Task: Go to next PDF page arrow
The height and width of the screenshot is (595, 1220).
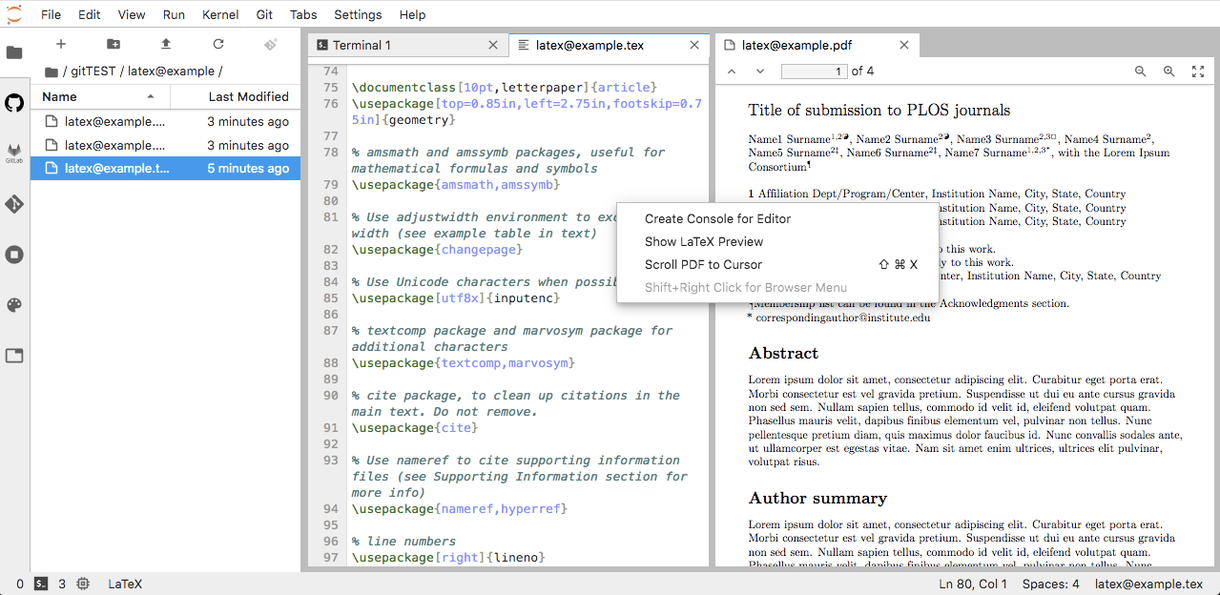Action: click(760, 72)
